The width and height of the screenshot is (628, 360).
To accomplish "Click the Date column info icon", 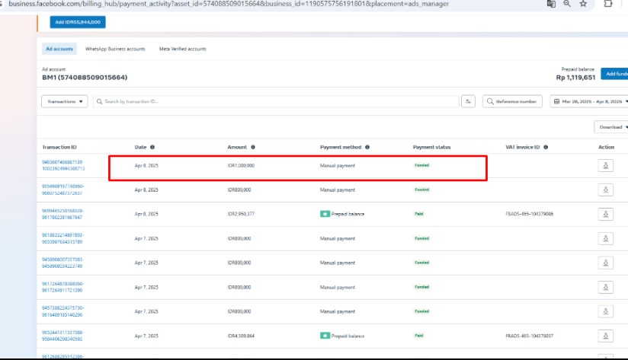I will pyautogui.click(x=152, y=147).
